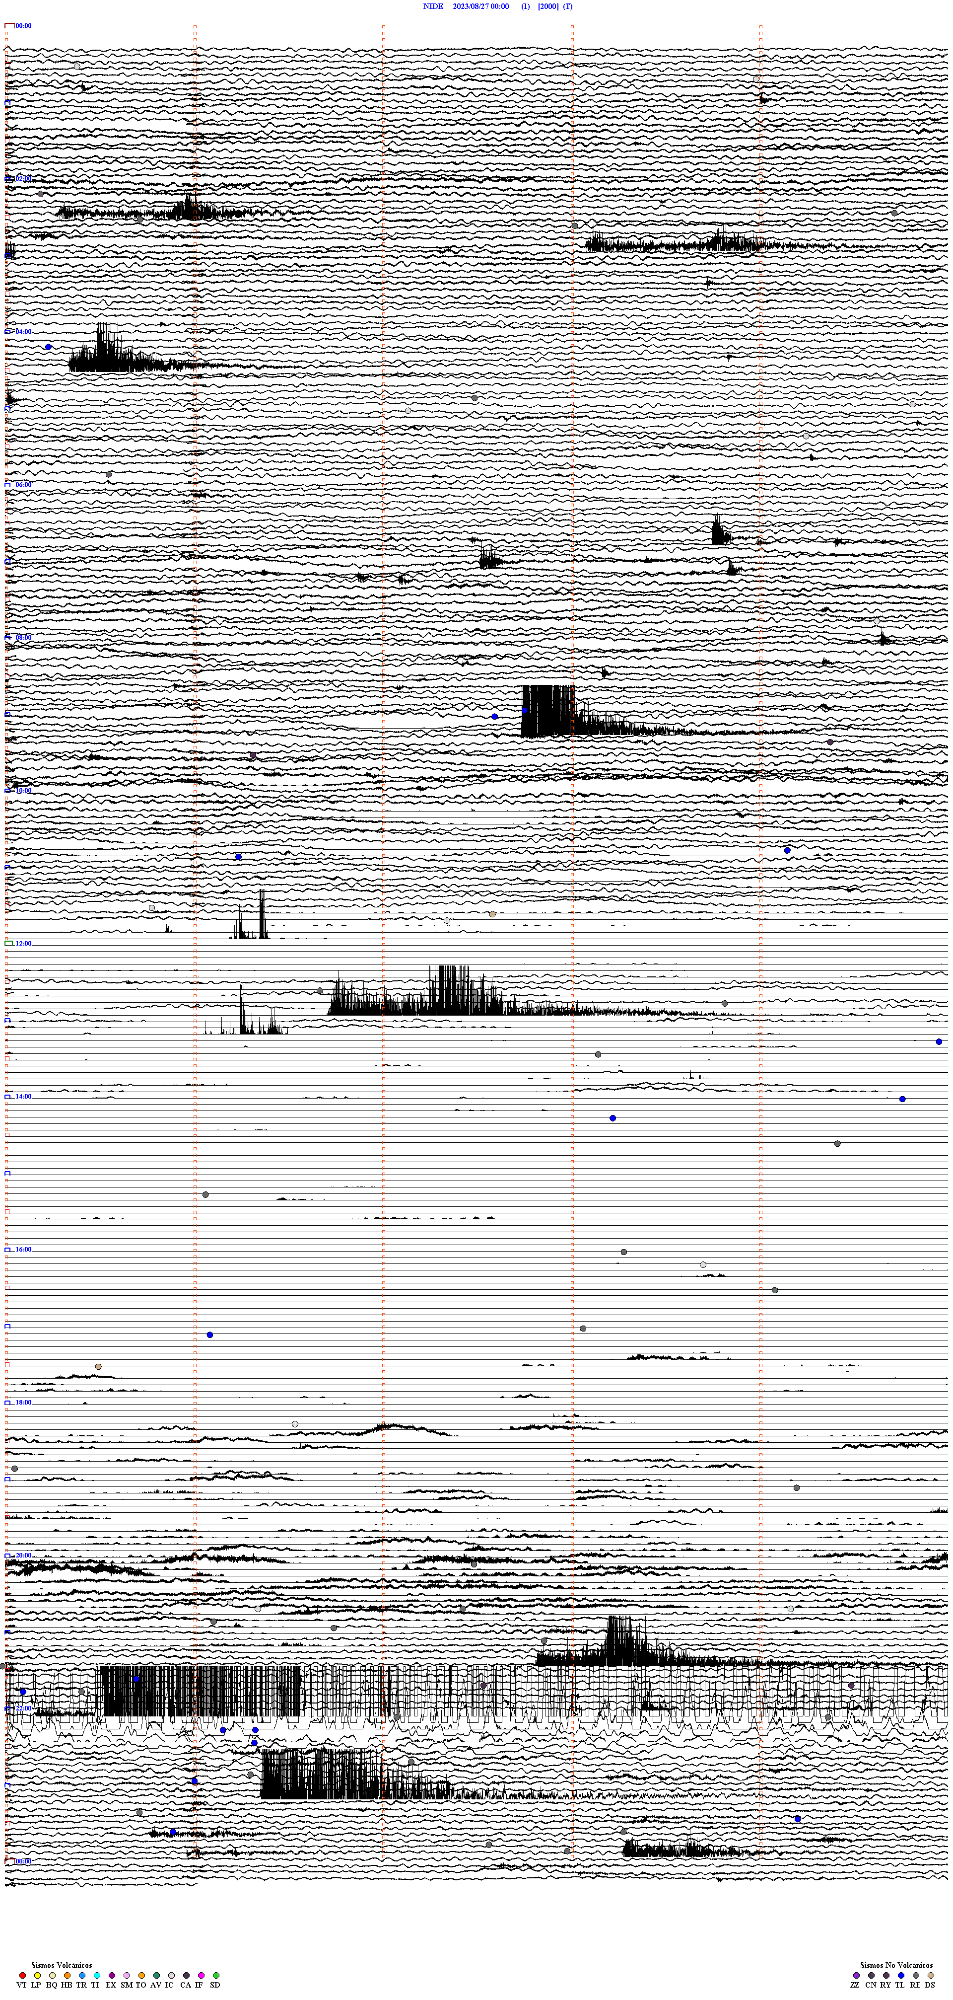The image size is (953, 2000).
Task: Click the 'Sismos Volcánicos' legend title
Action: click(62, 1965)
